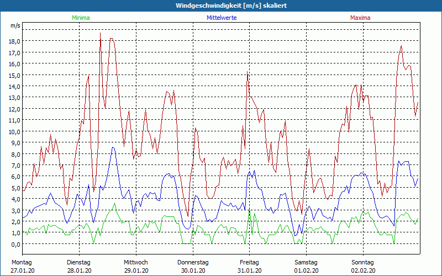The height and width of the screenshot is (276, 442).
Task: Click the 10,0 y-axis tick label
Action: pyautogui.click(x=13, y=131)
